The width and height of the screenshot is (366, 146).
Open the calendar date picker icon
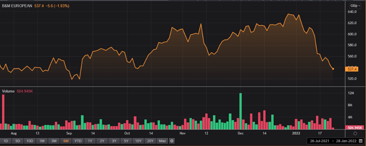pyautogui.click(x=361, y=141)
